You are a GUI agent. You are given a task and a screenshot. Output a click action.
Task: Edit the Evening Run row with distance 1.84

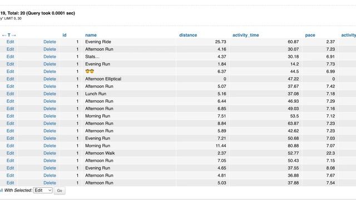click(x=10, y=64)
